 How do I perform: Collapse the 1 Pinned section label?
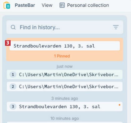click(62, 56)
